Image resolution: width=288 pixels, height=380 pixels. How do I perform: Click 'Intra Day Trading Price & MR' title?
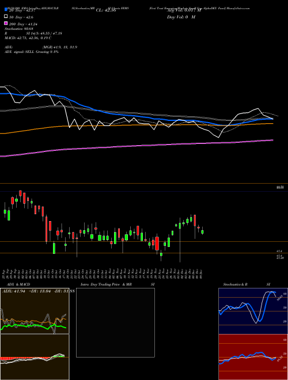coord(106,284)
